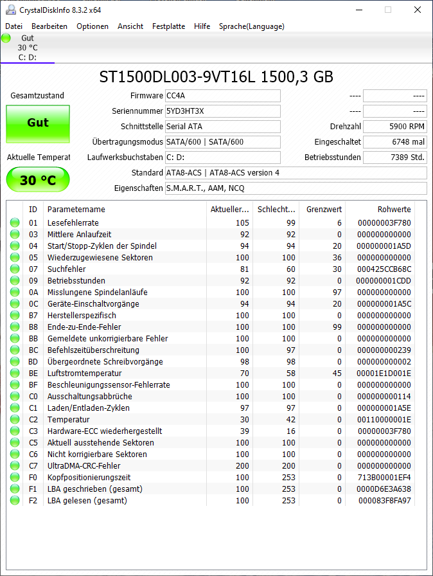Click status icon for LBA geschrieben row

[15, 489]
